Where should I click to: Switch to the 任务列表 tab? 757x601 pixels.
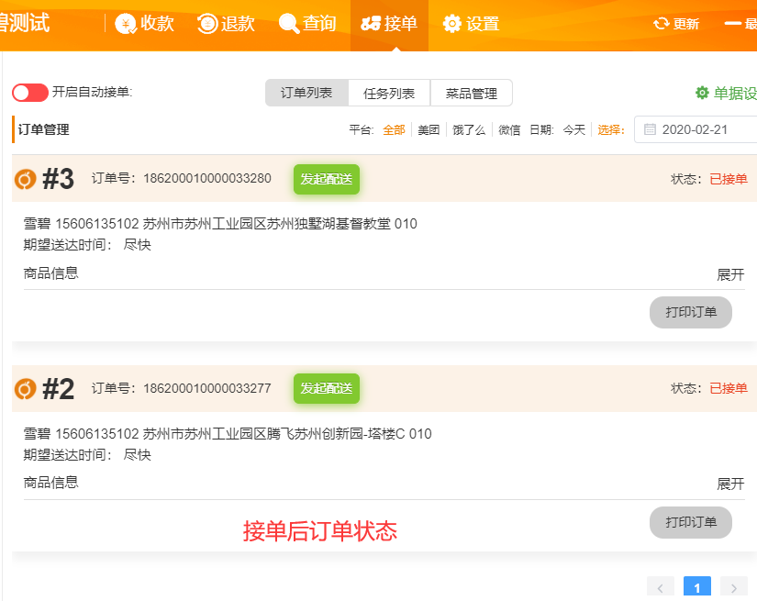389,94
